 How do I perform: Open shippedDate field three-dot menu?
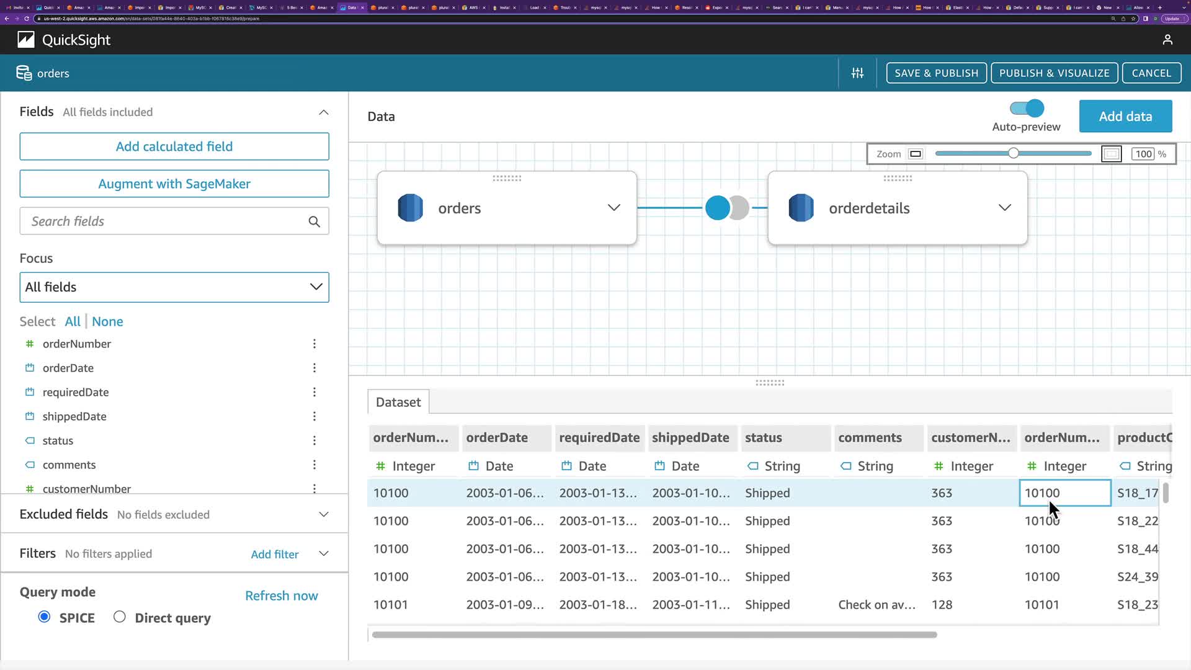point(314,416)
